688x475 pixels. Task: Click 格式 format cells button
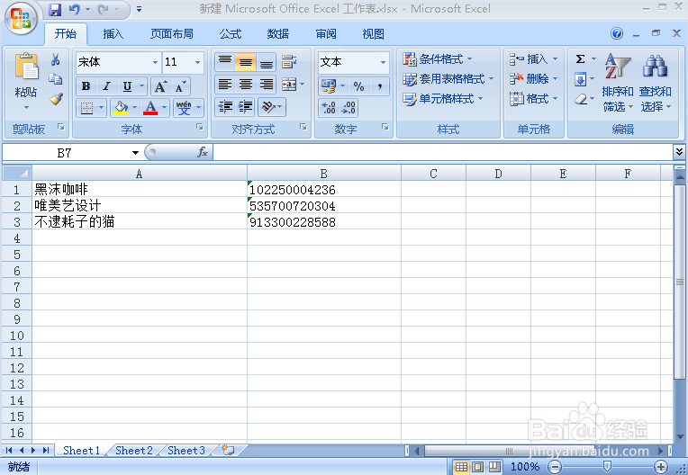pos(533,99)
